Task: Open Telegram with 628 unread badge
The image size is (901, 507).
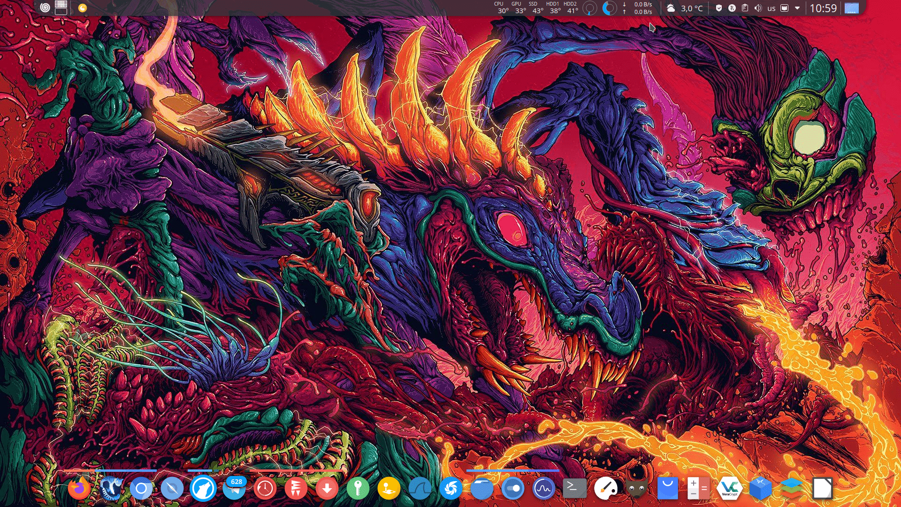Action: pyautogui.click(x=234, y=489)
